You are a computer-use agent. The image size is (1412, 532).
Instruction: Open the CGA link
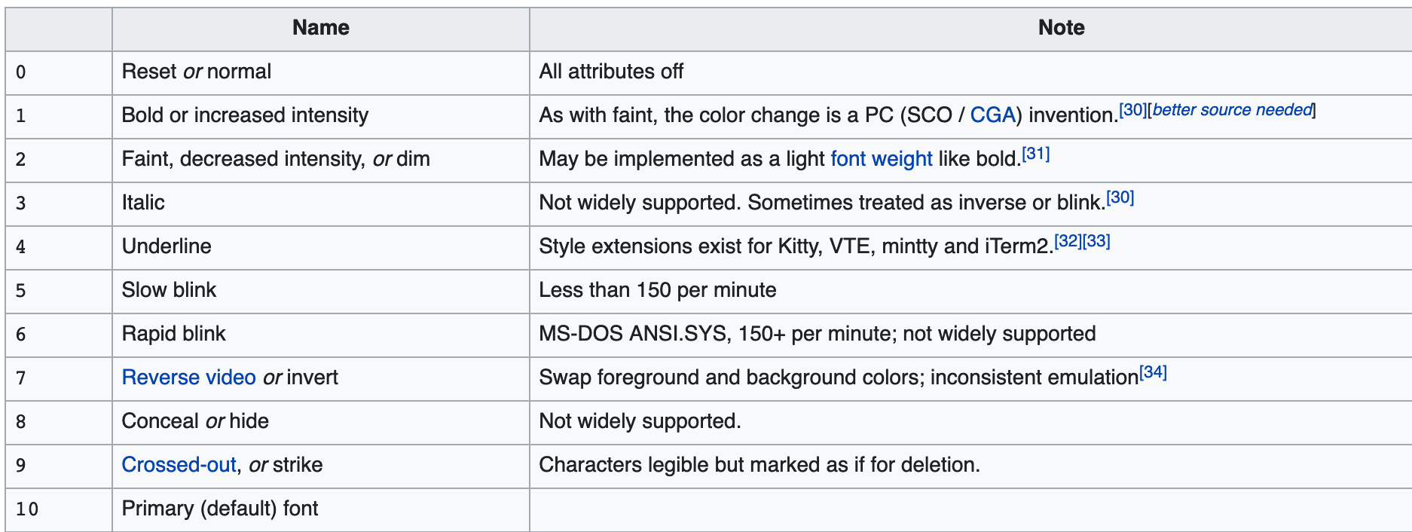[992, 115]
